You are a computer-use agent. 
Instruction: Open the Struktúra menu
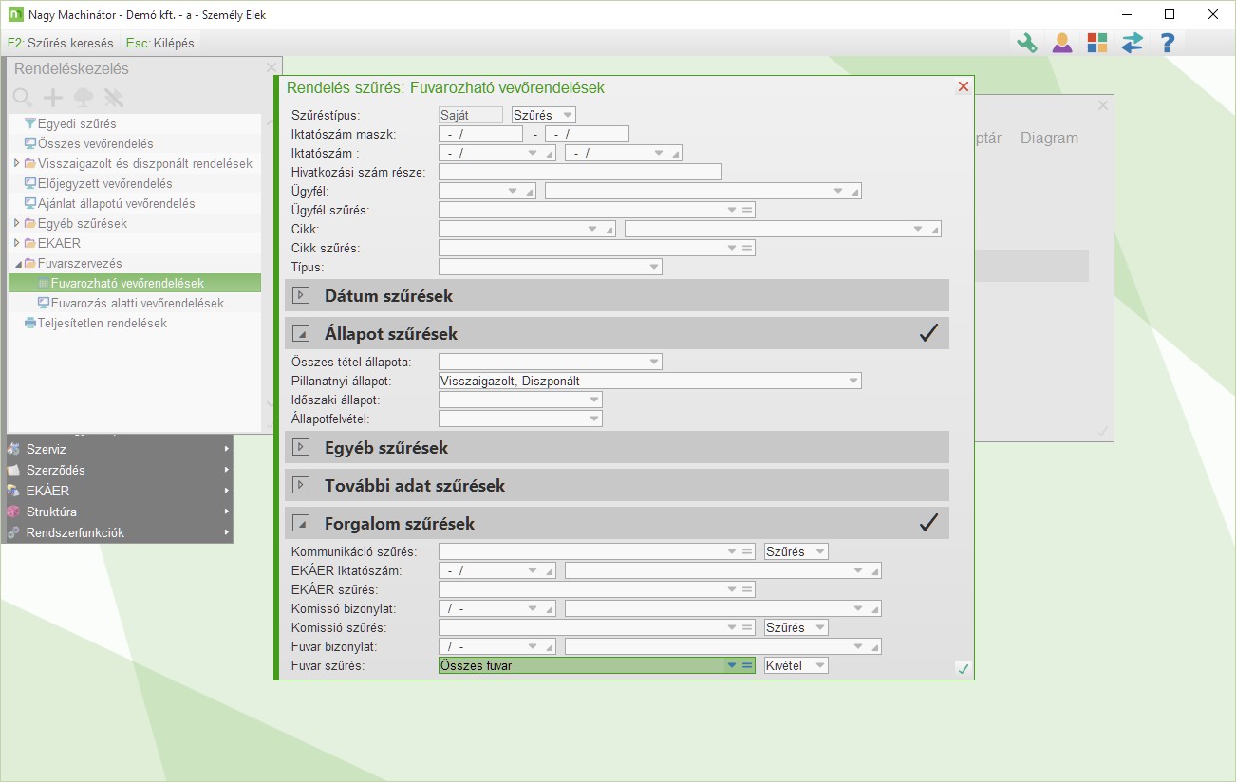click(x=119, y=512)
